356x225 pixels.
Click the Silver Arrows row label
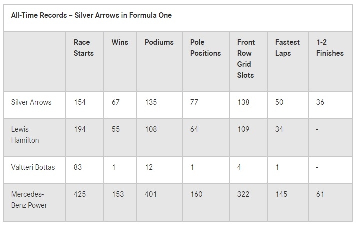[31, 102]
